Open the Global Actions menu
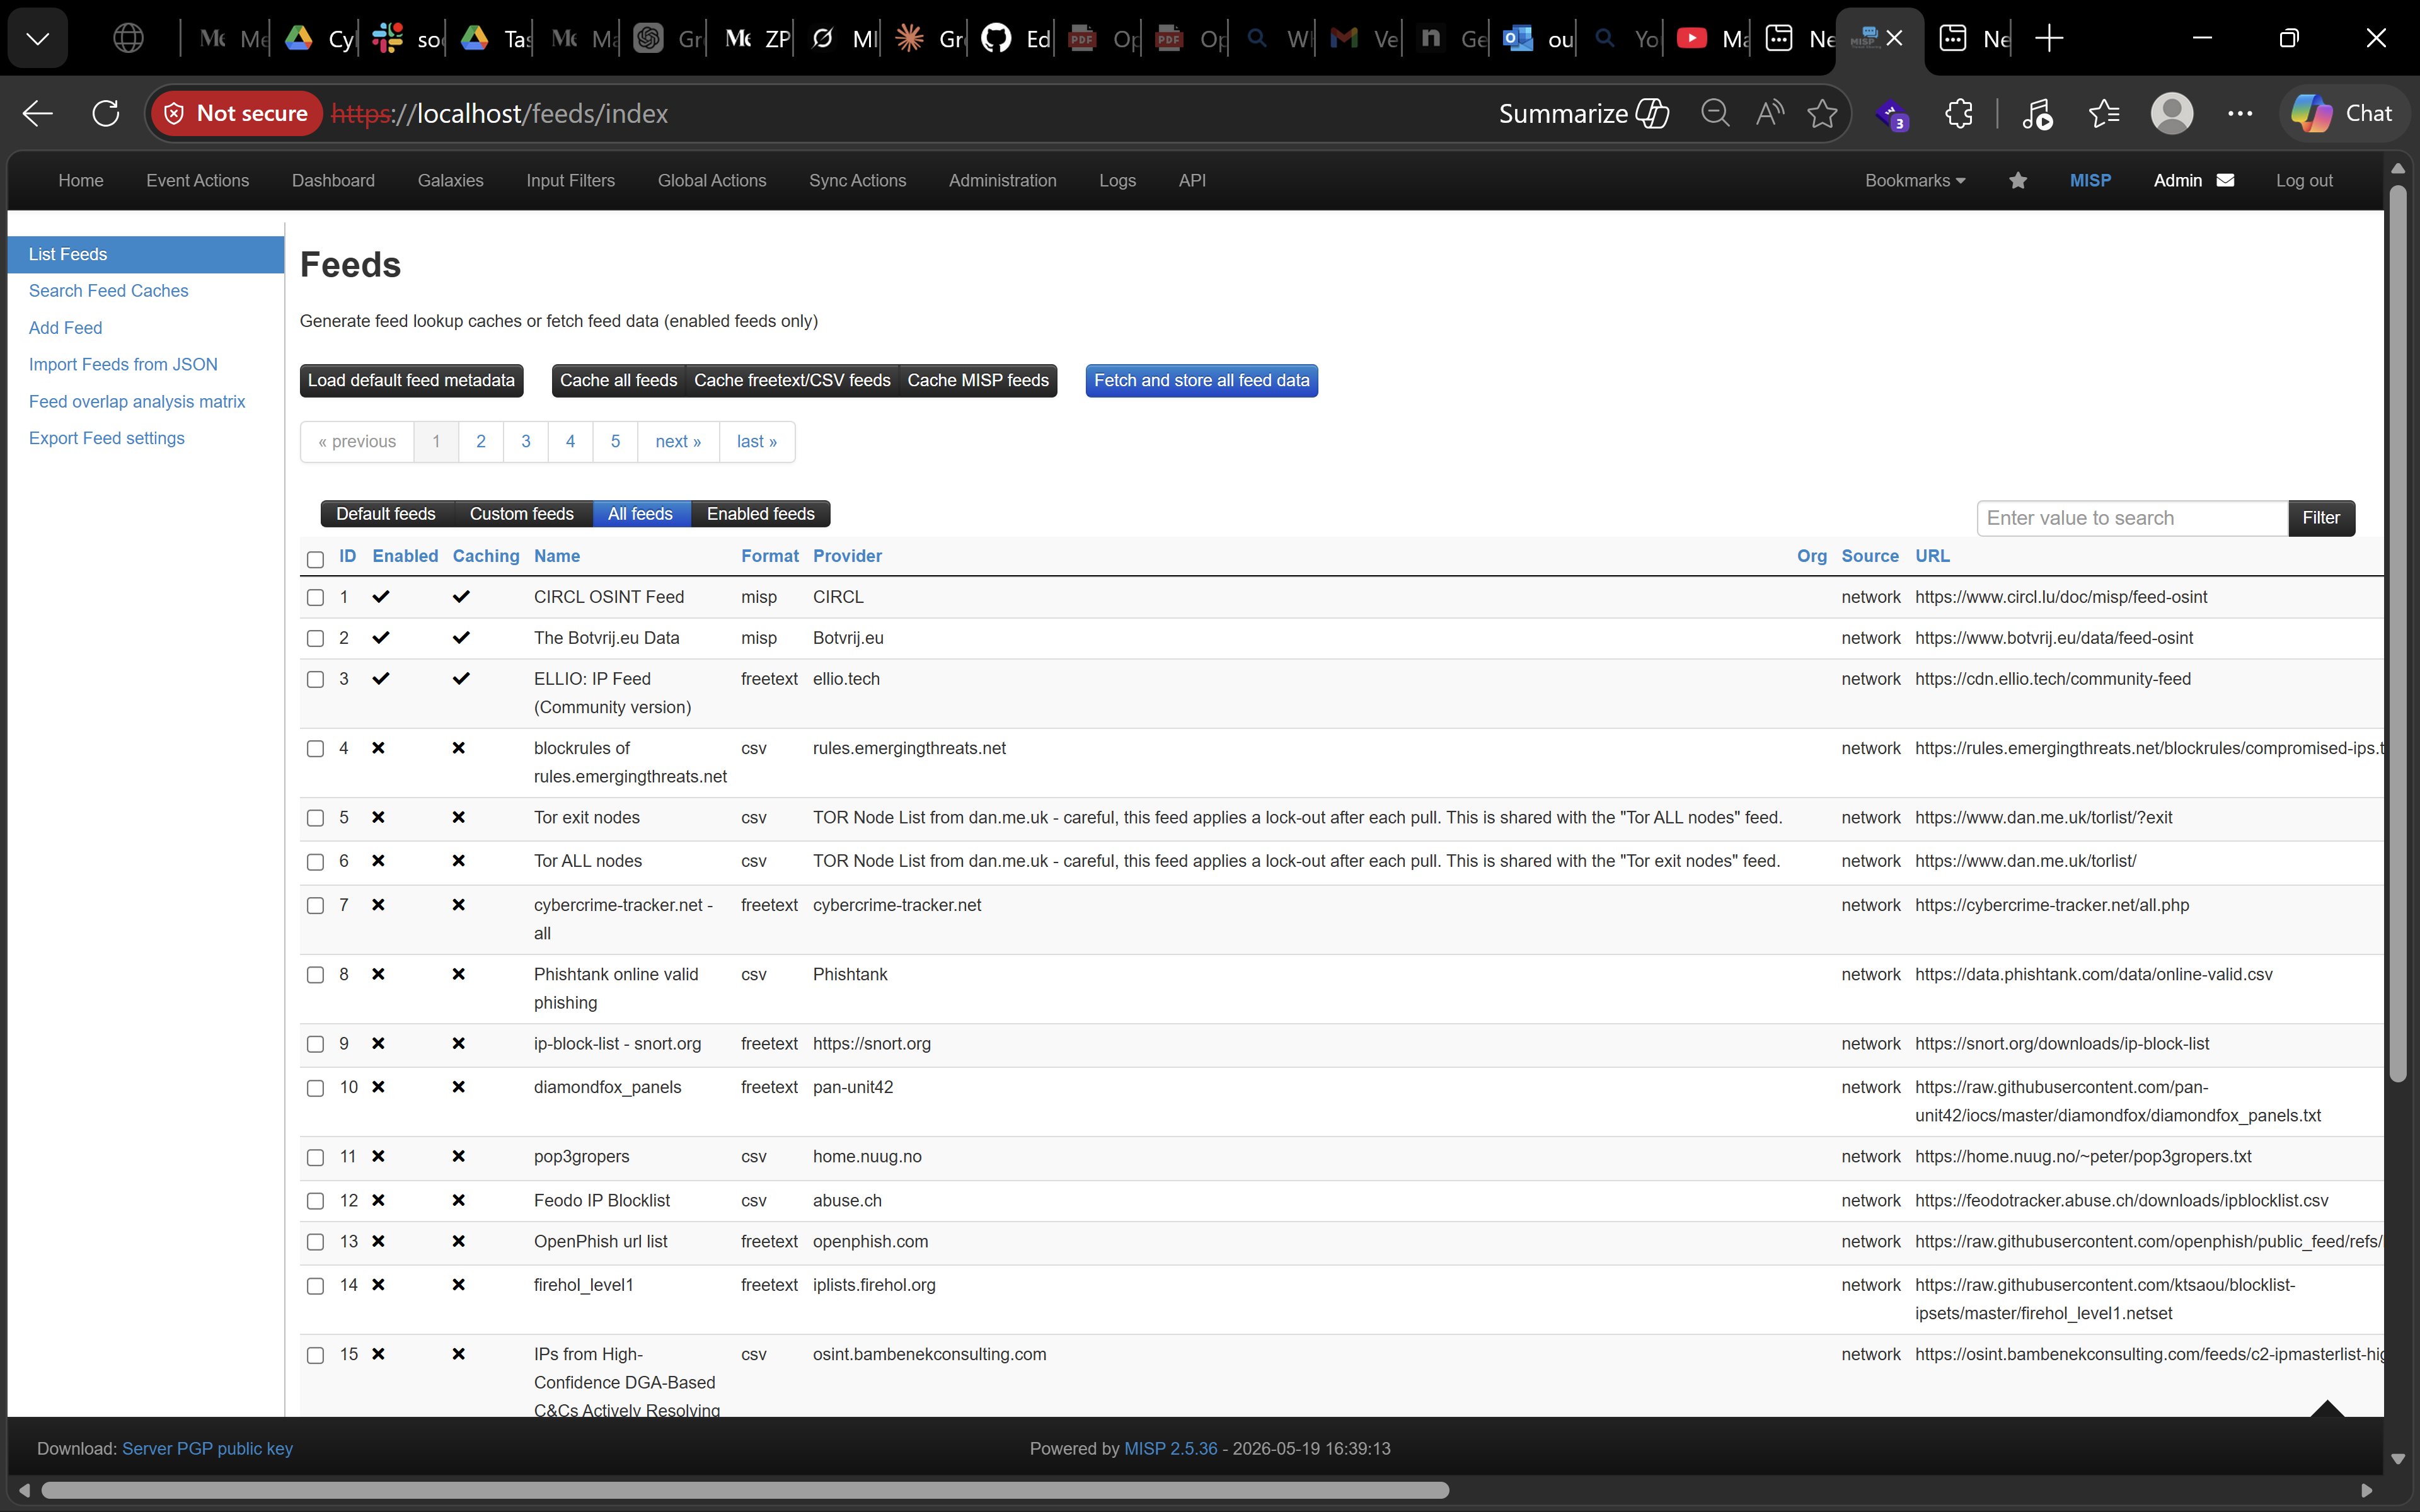Screen dimensions: 2420x1512 coord(712,180)
